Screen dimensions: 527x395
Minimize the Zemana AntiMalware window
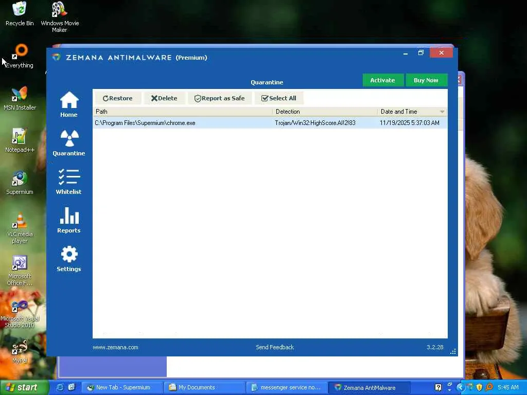(x=406, y=53)
